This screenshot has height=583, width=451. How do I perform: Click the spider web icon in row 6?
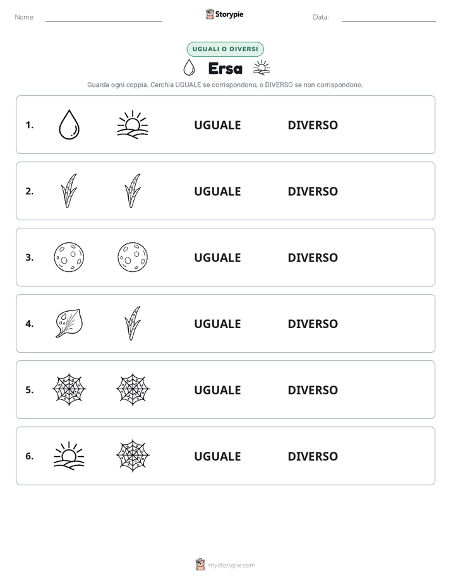pyautogui.click(x=133, y=456)
